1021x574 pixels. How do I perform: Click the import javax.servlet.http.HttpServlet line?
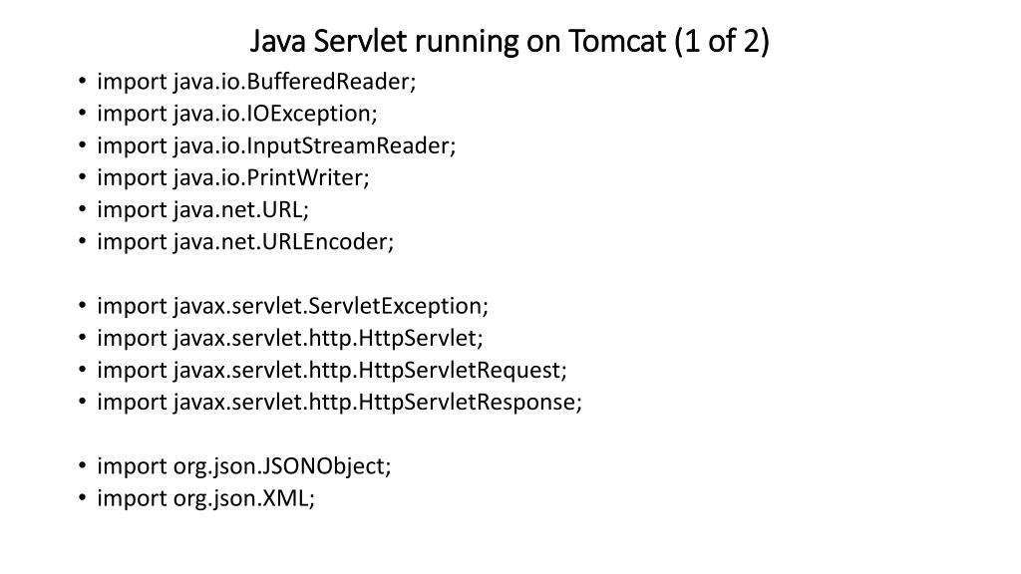(x=290, y=338)
